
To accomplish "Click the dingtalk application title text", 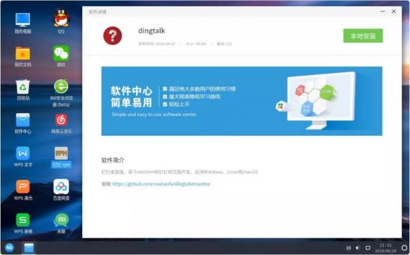I will click(x=152, y=31).
